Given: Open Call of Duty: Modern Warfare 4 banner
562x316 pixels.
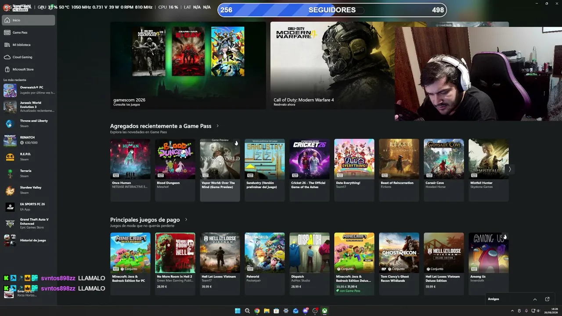Looking at the screenshot, I should (x=332, y=65).
